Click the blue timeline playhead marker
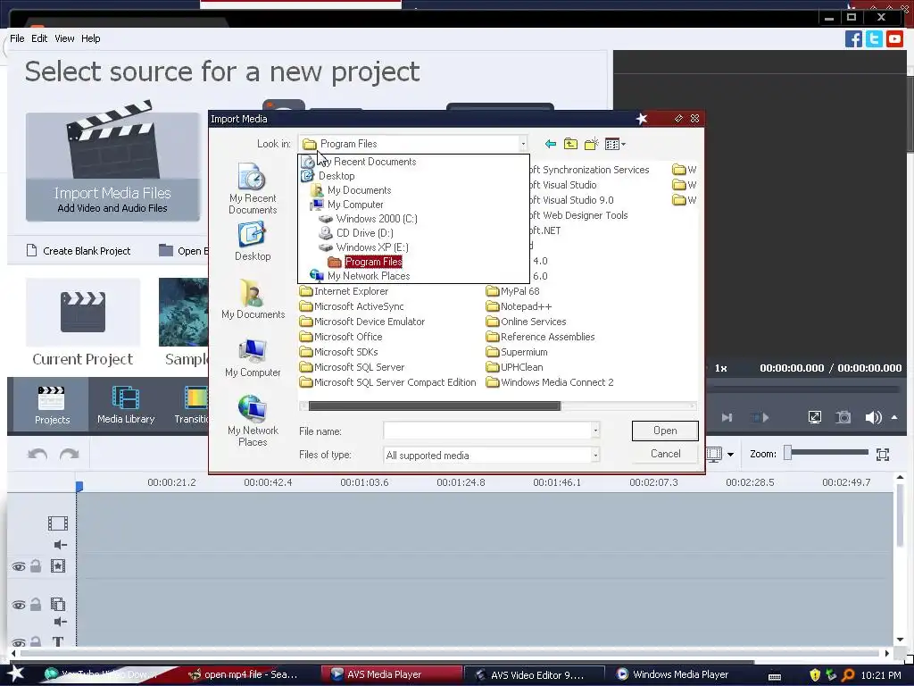Image resolution: width=914 pixels, height=686 pixels. 79,486
